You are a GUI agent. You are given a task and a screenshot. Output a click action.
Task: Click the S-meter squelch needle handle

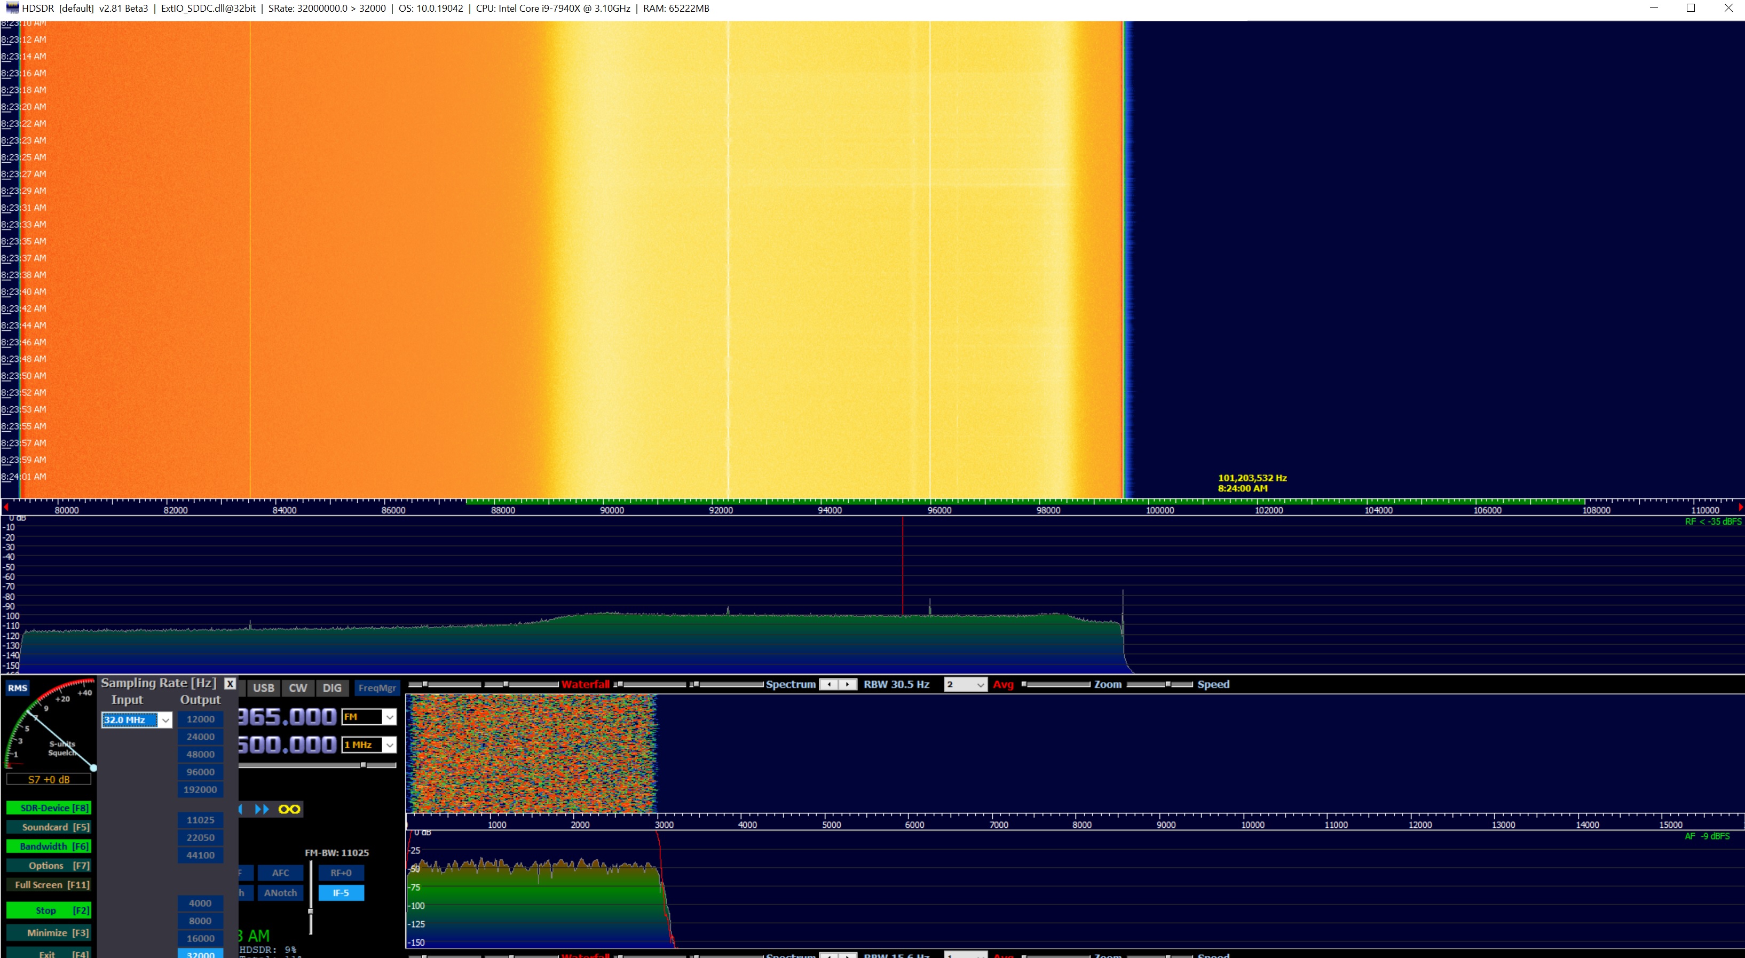click(x=93, y=767)
